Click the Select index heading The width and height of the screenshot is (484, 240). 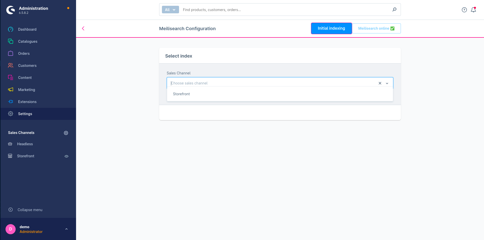(179, 56)
